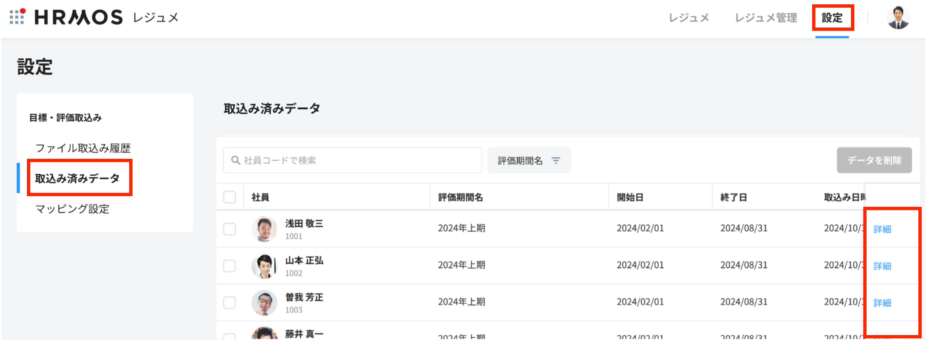927x340 pixels.
Task: Open the app launcher grid icon
Action: click(17, 17)
